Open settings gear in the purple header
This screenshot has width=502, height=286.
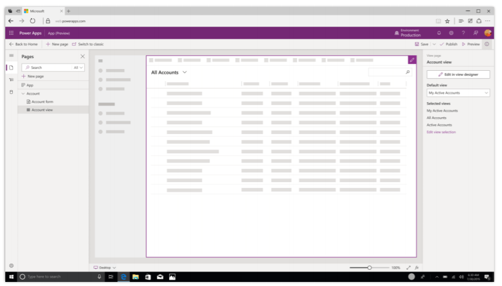tap(451, 33)
